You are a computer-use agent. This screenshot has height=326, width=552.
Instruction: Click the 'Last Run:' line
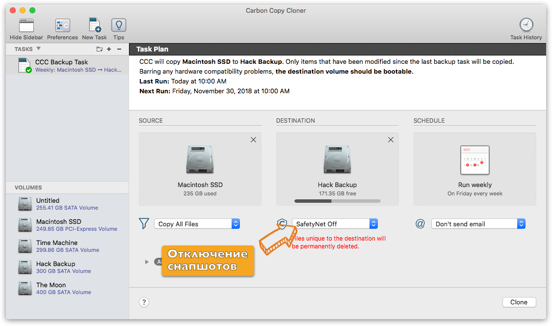183,81
